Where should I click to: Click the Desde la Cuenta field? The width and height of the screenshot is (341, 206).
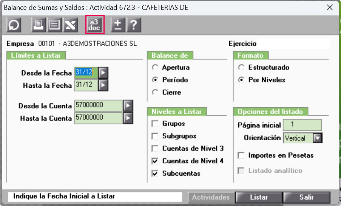pyautogui.click(x=99, y=106)
